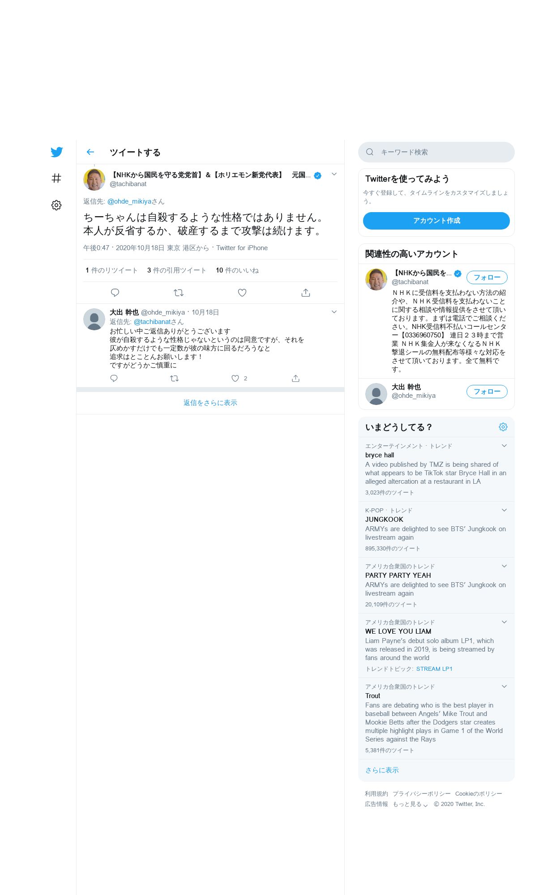Open the trends settings gear icon

coord(503,427)
